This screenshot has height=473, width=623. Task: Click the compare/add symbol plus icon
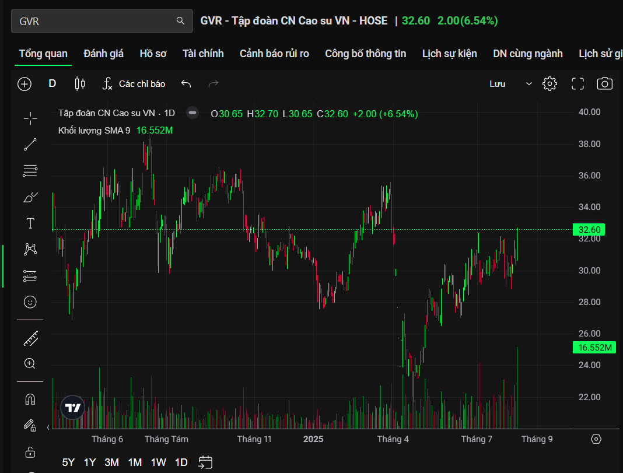point(24,84)
